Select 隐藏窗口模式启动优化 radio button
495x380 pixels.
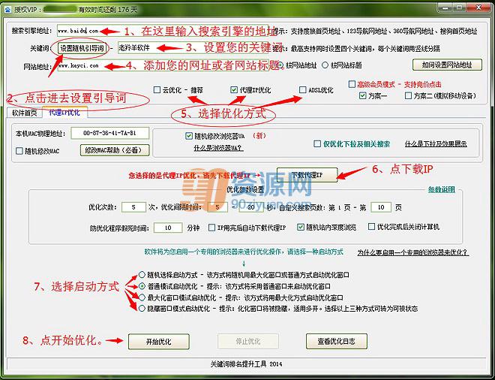(x=142, y=308)
